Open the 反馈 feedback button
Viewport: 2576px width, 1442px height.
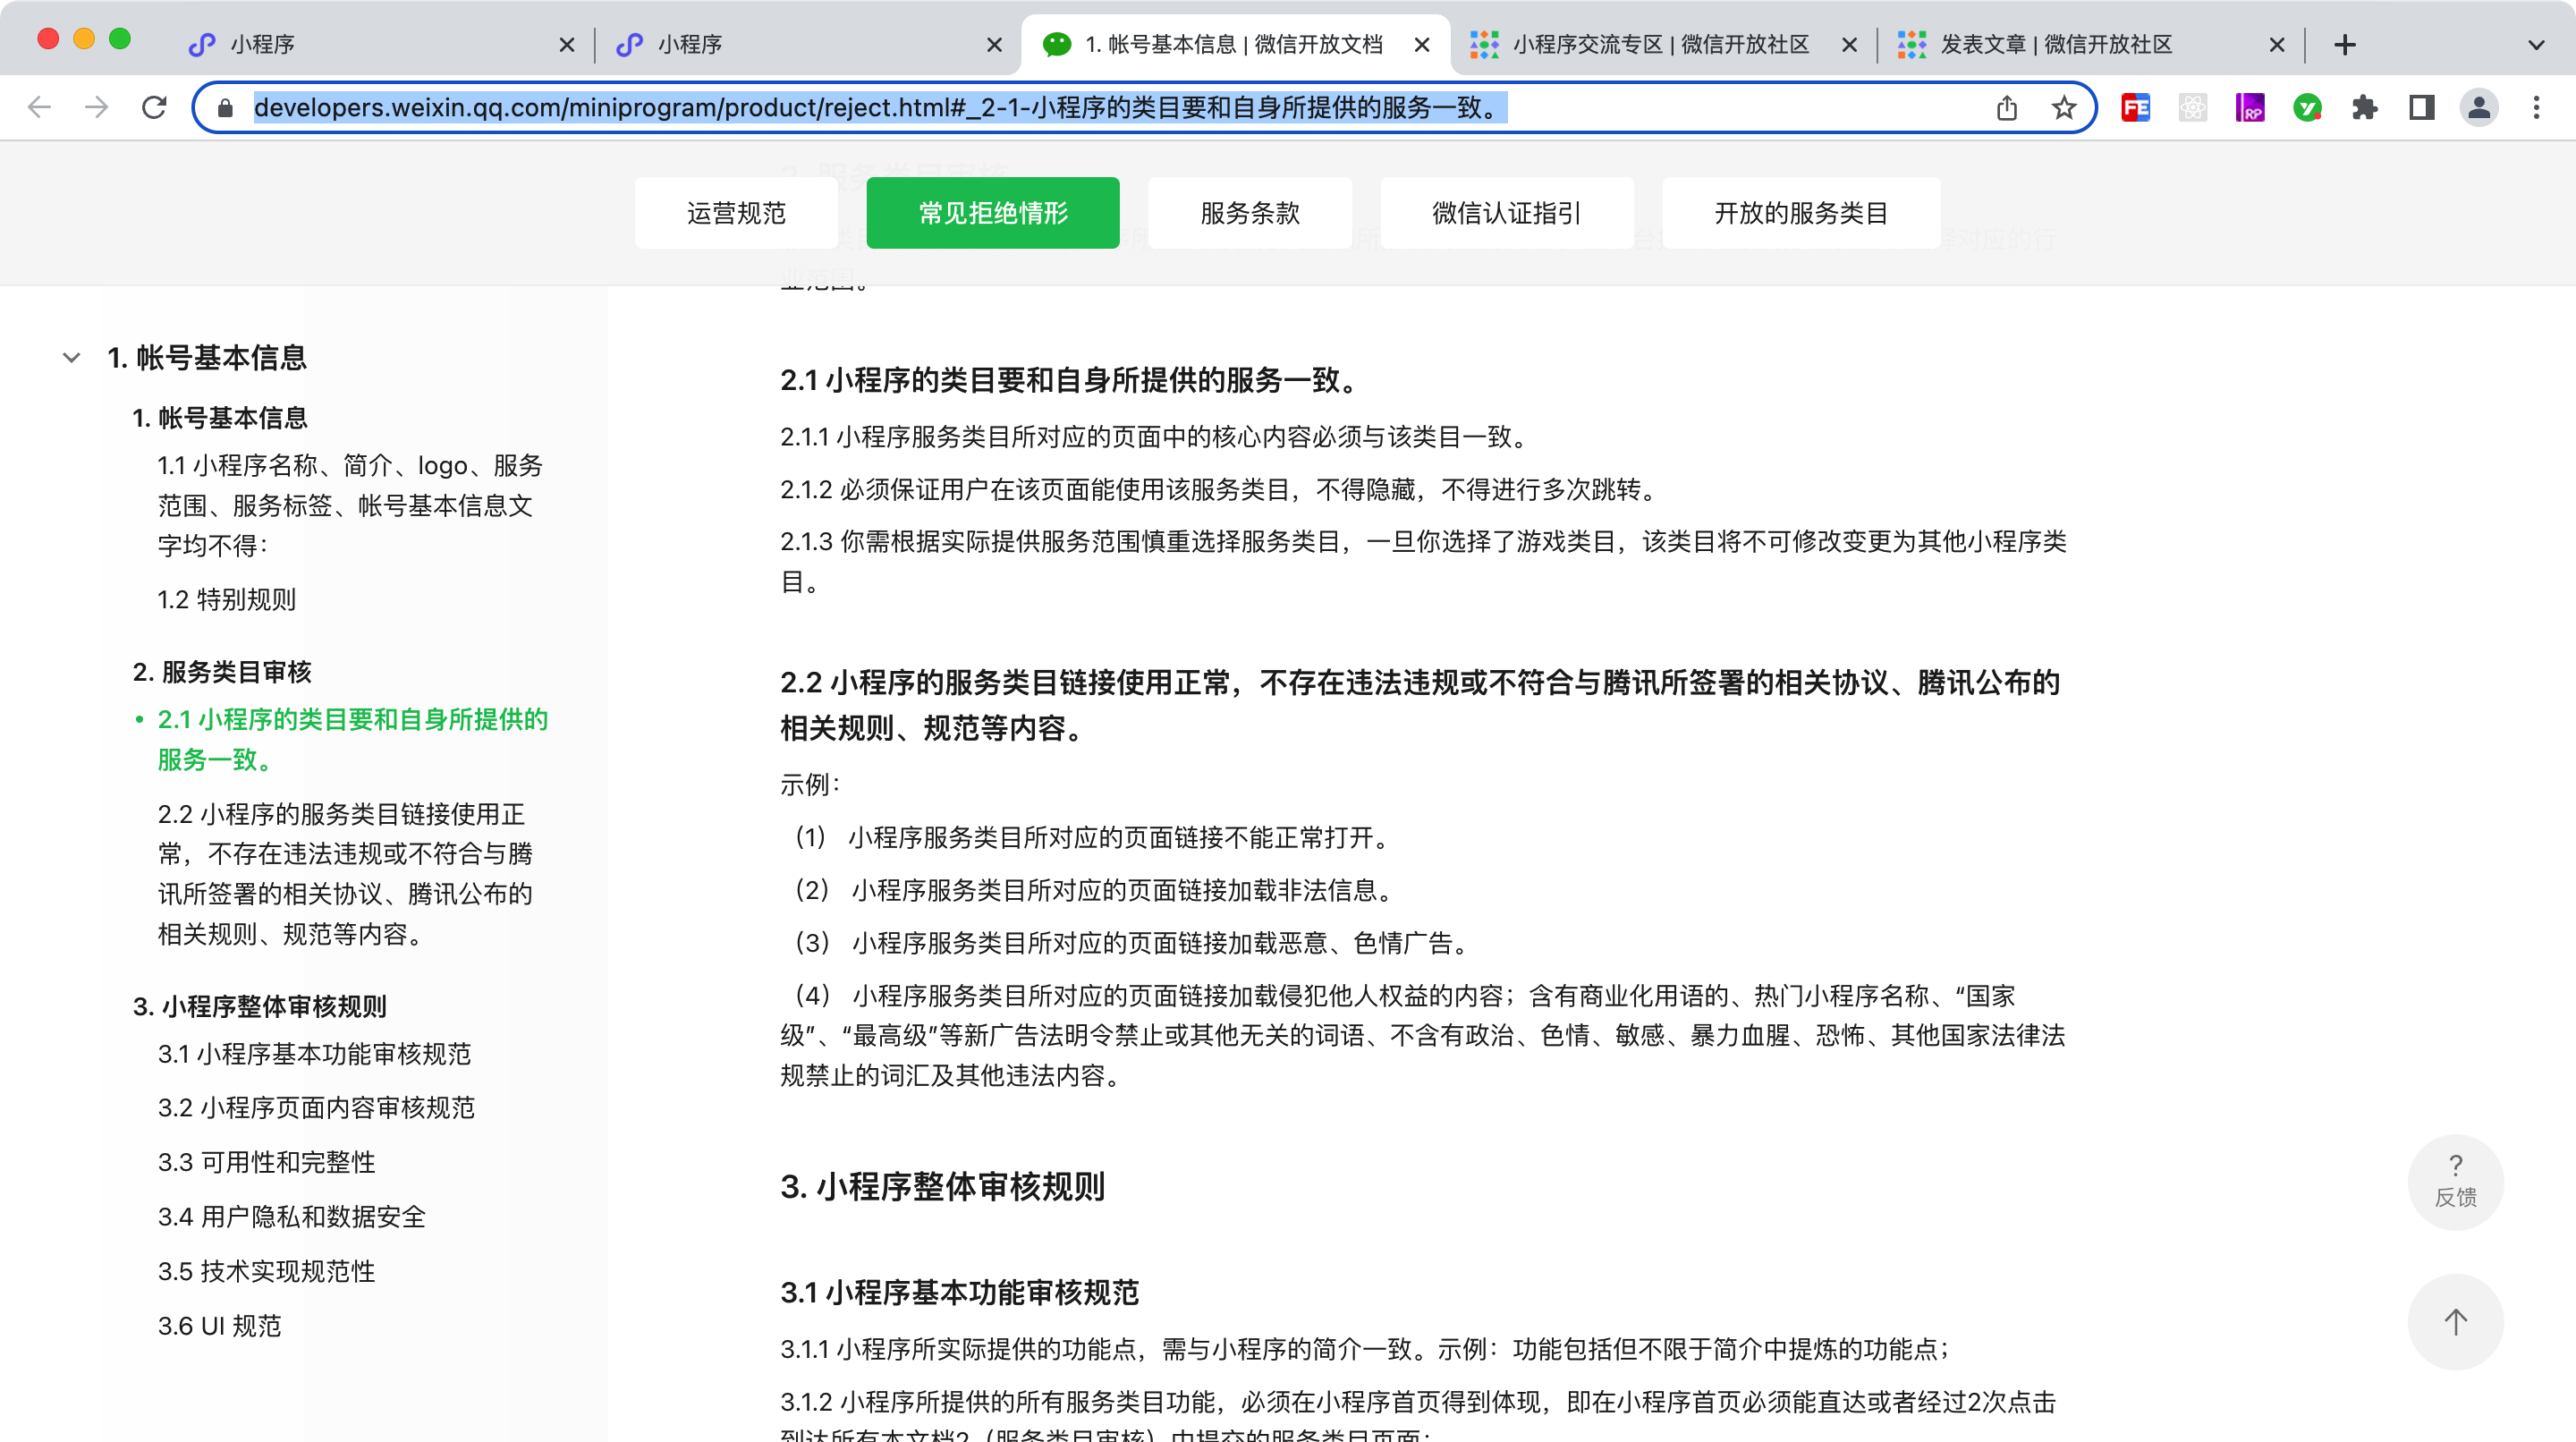(2455, 1181)
